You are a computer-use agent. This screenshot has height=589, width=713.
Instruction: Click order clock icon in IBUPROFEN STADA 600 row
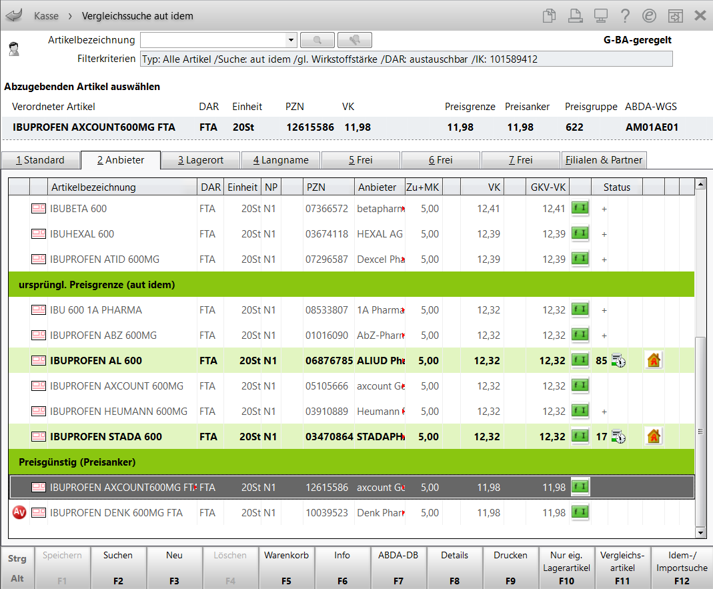(618, 437)
